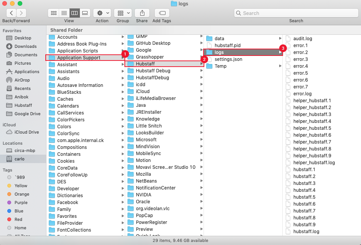
Task: Select error.log file
Action: click(x=321, y=93)
